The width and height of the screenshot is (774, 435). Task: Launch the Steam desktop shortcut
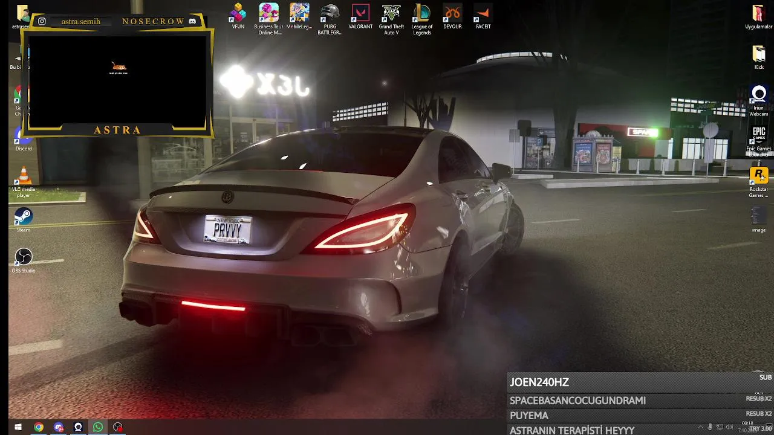pyautogui.click(x=23, y=220)
